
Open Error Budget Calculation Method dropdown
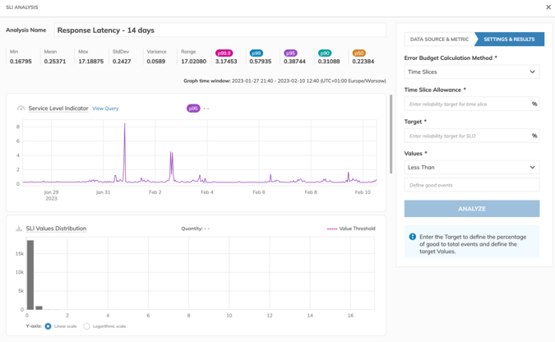tap(471, 72)
